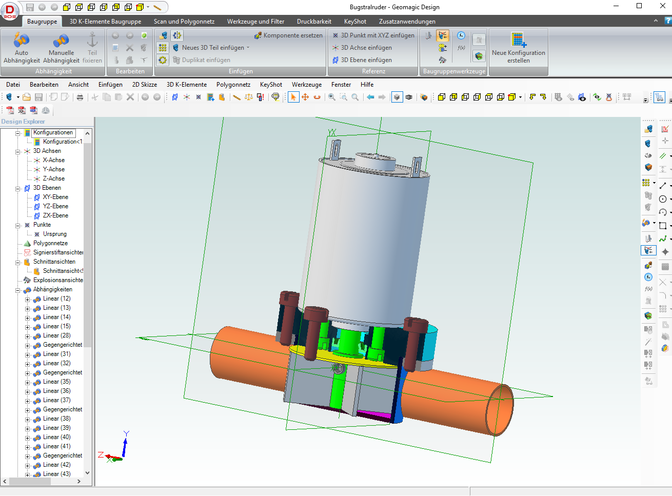Viewport: 672px width, 496px height.
Task: Toggle the orange selection arrow mode
Action: point(293,97)
